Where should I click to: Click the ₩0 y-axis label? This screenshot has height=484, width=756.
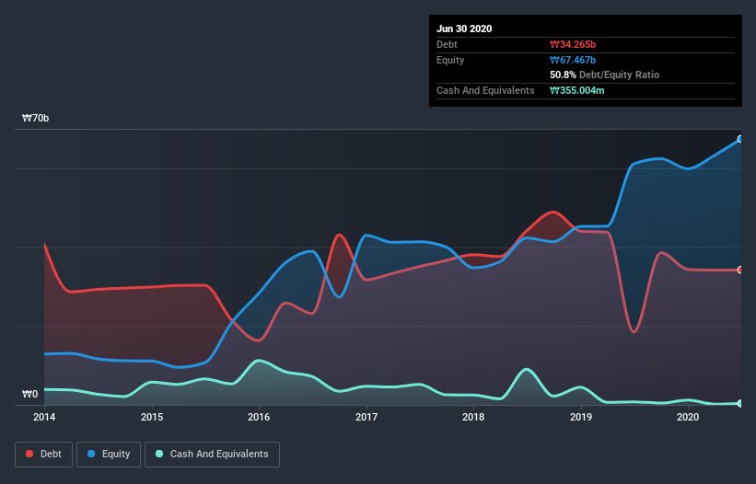point(29,395)
